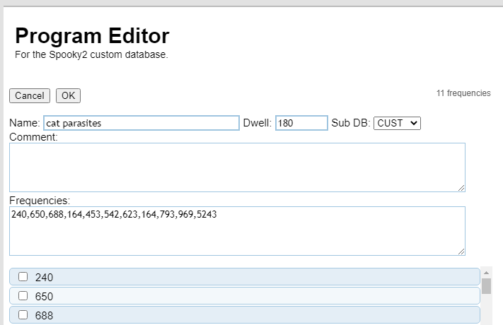The height and width of the screenshot is (325, 503).
Task: Grab the Comment box resize handle
Action: point(461,188)
